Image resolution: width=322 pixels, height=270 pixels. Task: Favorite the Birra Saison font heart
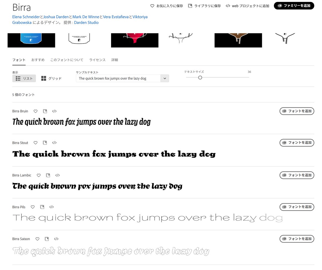point(37,239)
